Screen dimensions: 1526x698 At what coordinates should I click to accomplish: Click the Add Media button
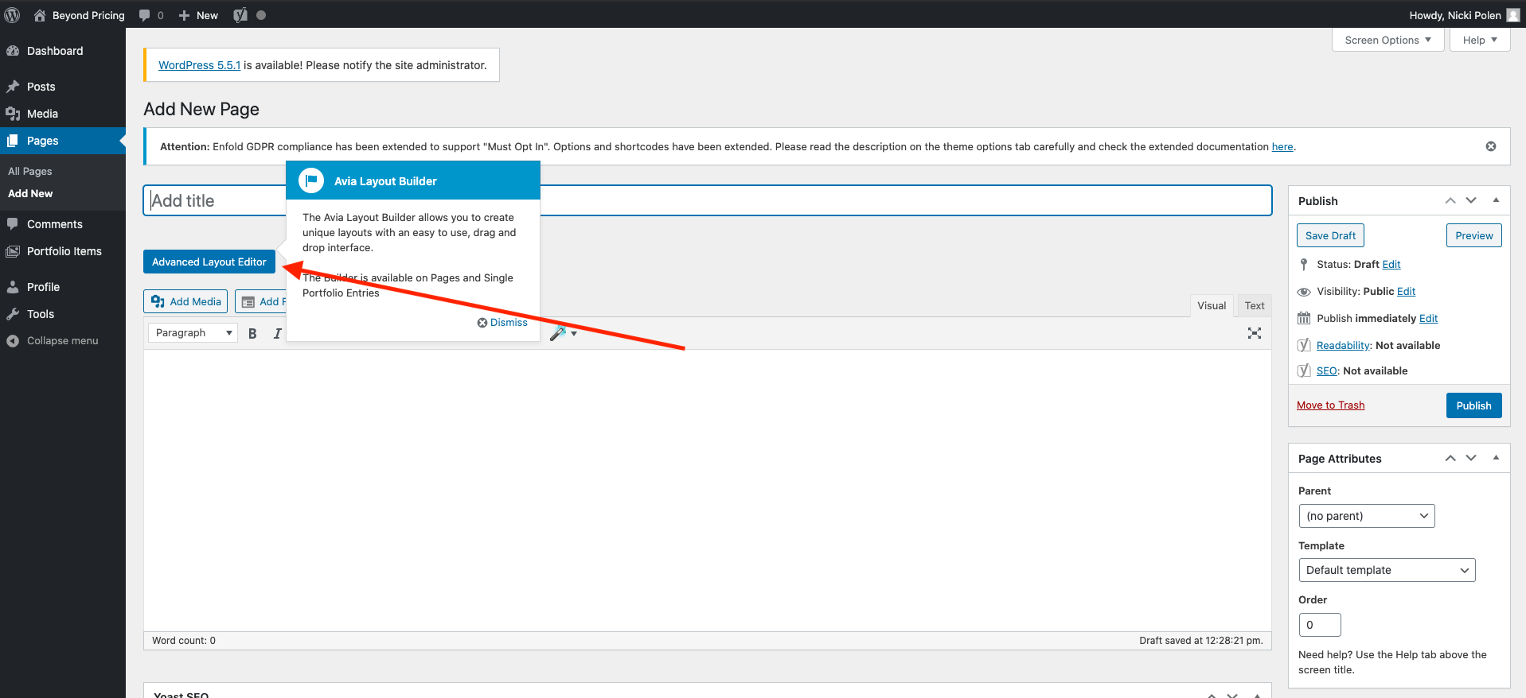click(x=186, y=301)
